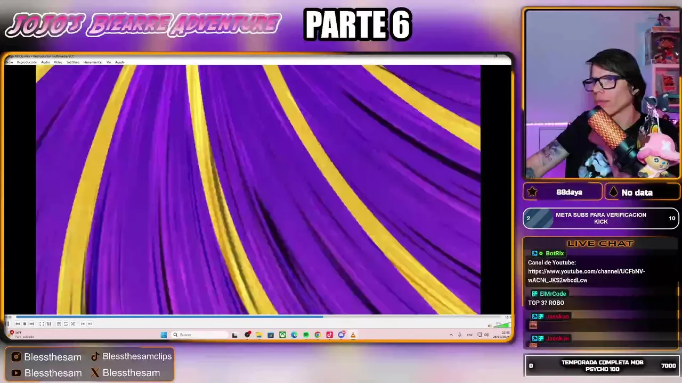Click the TikTok icon beside Blessthesamclips

click(95, 356)
